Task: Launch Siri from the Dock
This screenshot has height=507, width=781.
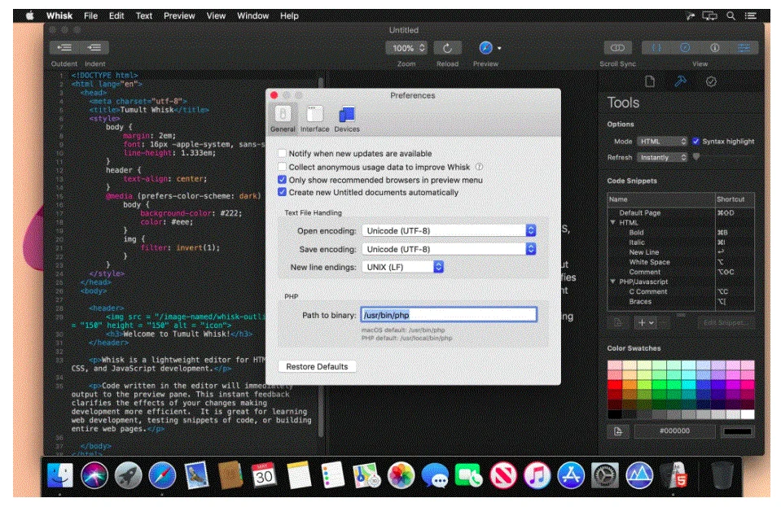Action: click(x=94, y=475)
